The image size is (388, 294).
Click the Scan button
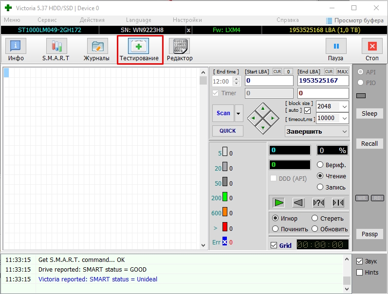223,113
